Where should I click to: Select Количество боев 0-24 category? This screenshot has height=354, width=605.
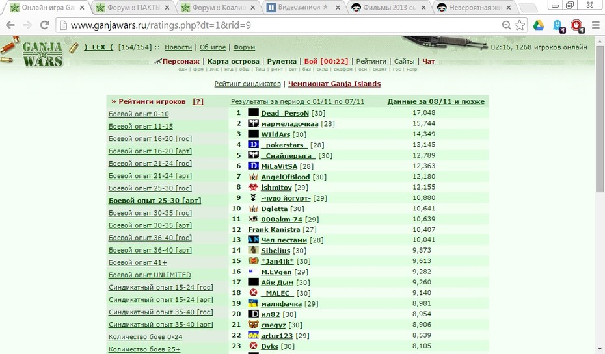click(146, 337)
